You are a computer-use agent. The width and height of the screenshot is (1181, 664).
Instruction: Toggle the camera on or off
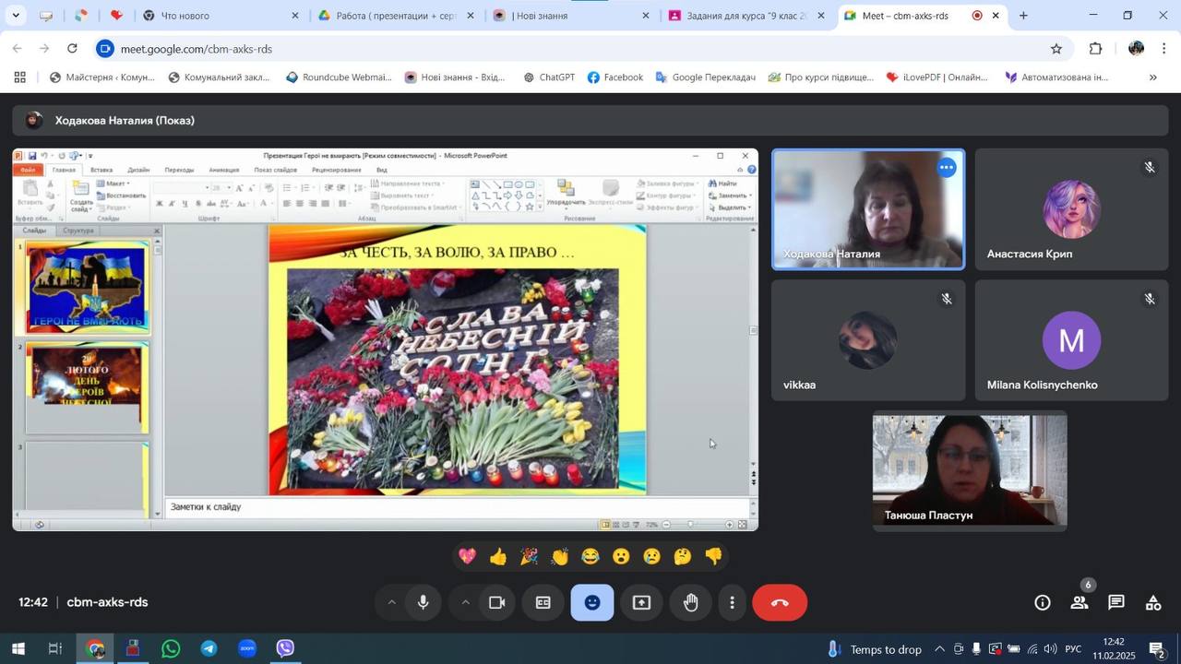[x=497, y=603]
